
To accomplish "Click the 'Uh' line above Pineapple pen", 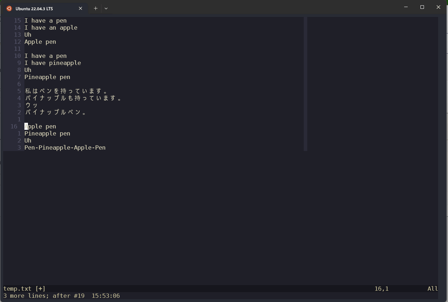I will pos(28,70).
